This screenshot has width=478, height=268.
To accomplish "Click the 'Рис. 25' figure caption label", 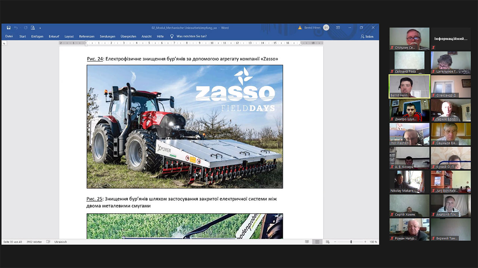I will [94, 199].
